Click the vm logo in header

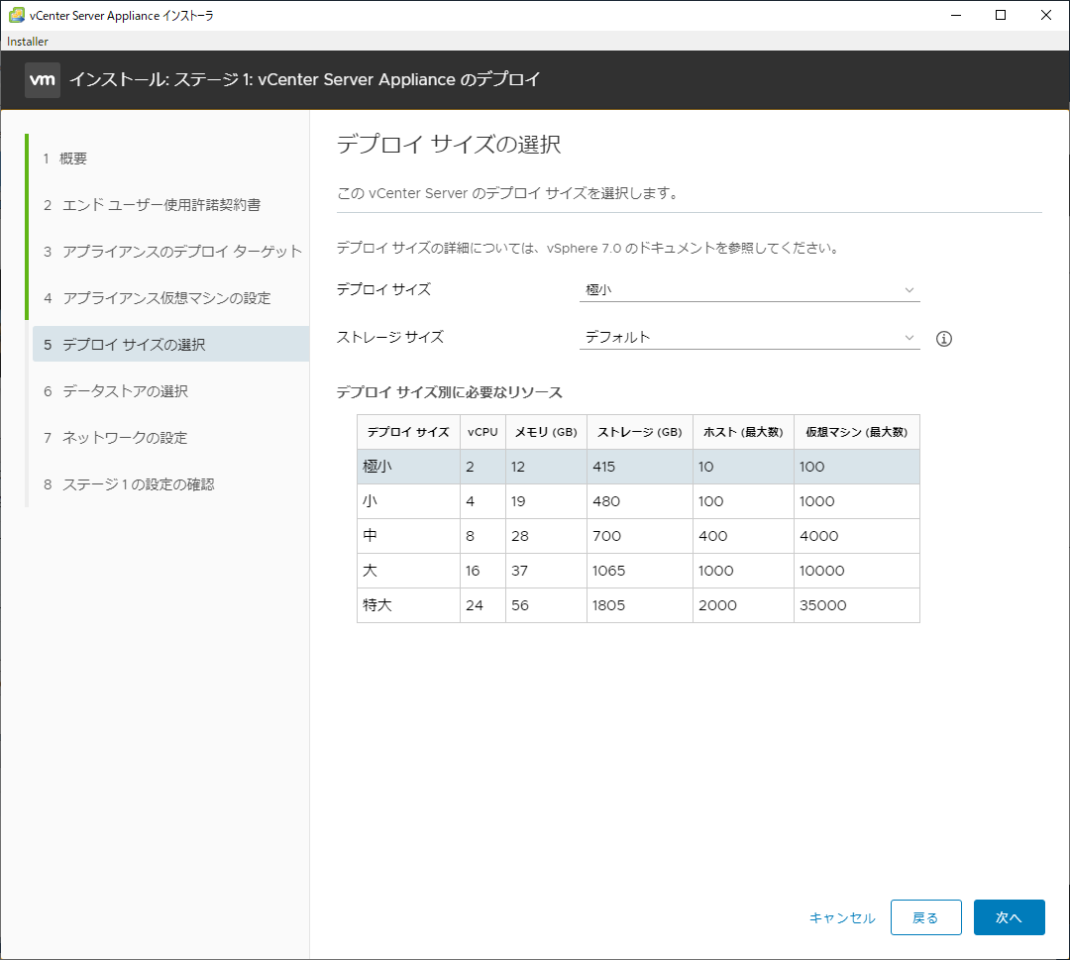43,80
